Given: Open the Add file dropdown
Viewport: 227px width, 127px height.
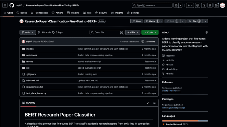Looking at the screenshot, I should pos(133,32).
